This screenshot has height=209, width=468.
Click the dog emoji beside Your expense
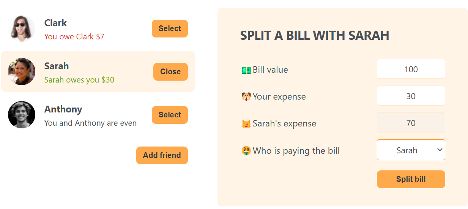pos(246,97)
